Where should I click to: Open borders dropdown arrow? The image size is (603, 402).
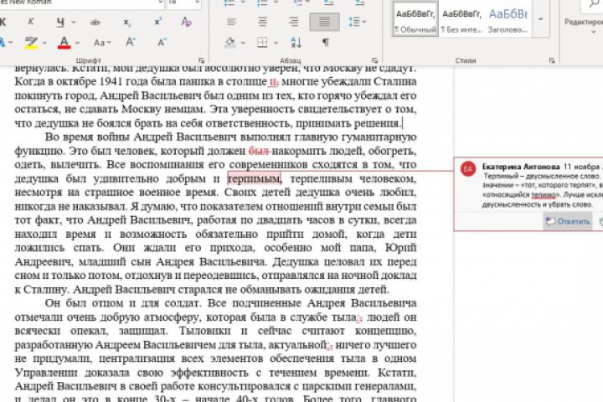point(276,43)
